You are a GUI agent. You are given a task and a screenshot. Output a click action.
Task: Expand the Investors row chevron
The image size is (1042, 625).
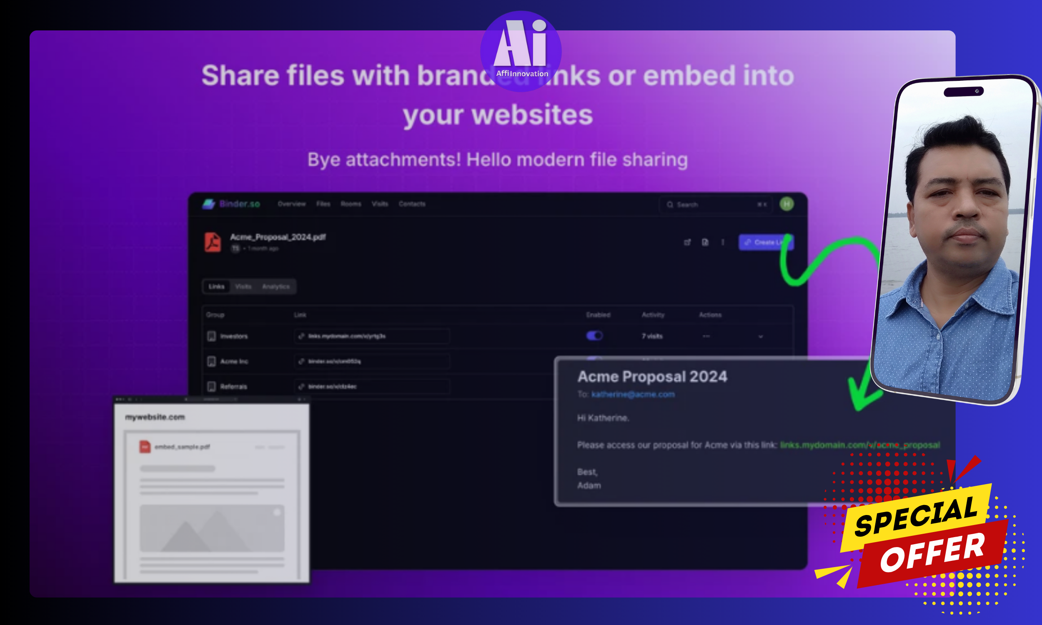tap(761, 337)
